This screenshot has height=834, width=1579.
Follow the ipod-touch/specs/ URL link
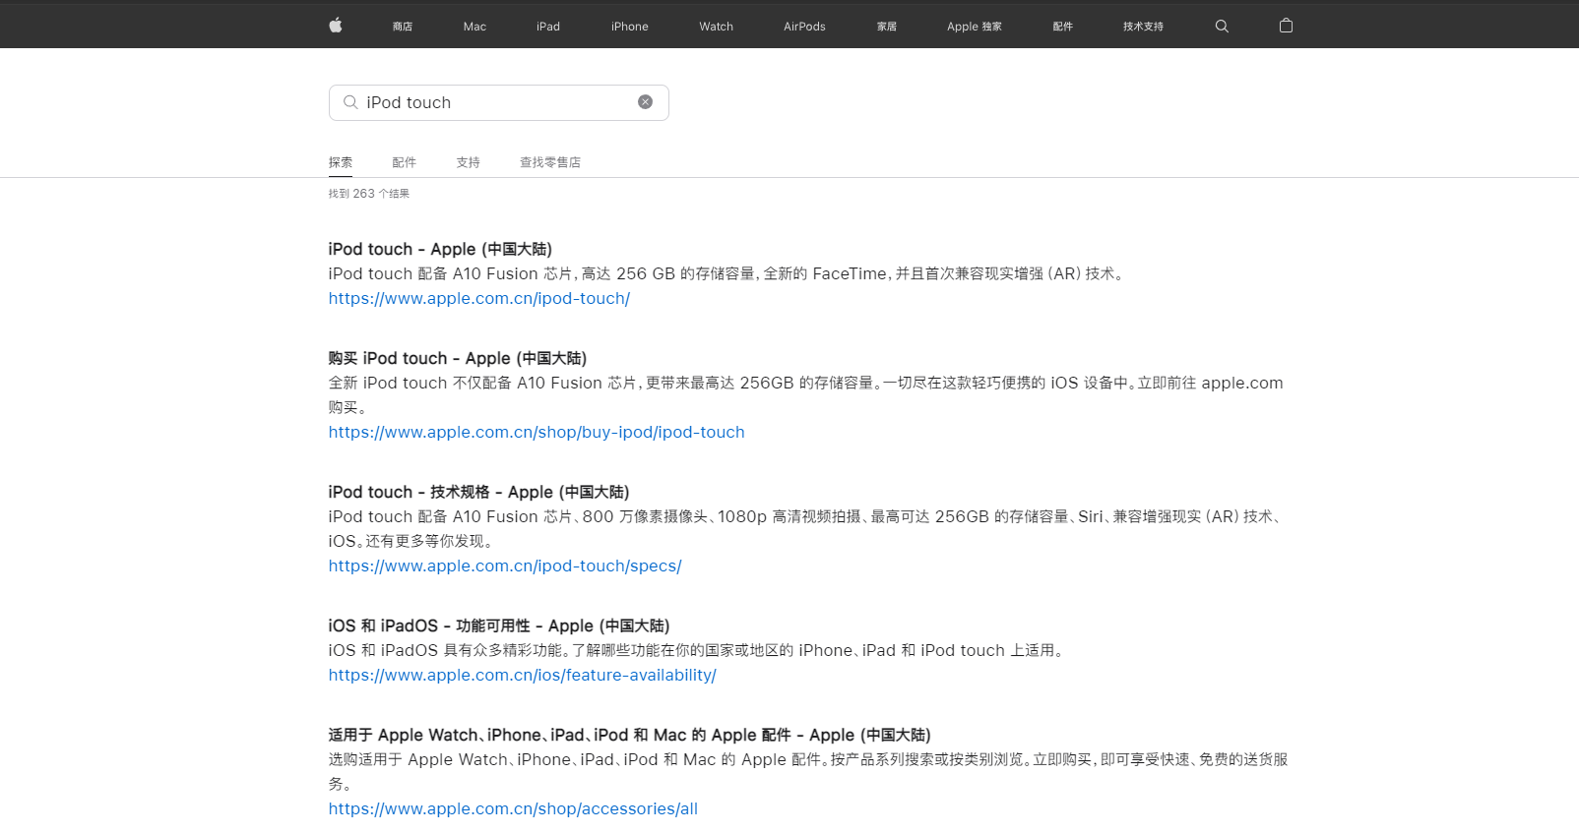(505, 566)
